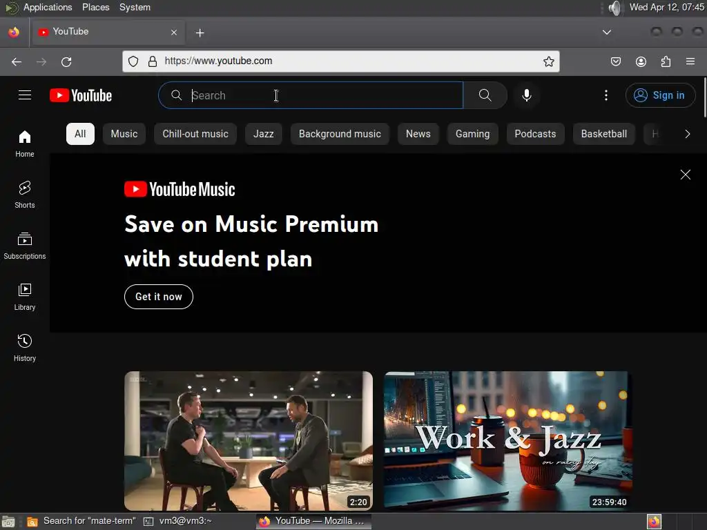The image size is (707, 530).
Task: Open Firefox extensions puzzle icon
Action: tap(666, 61)
